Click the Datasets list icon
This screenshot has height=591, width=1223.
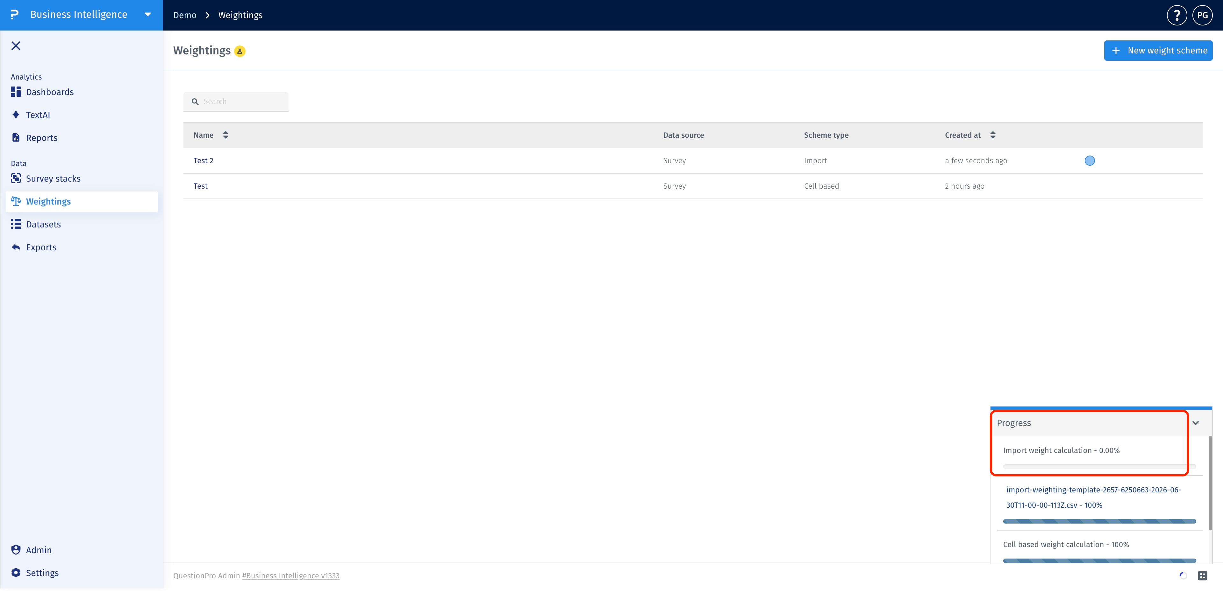16,224
